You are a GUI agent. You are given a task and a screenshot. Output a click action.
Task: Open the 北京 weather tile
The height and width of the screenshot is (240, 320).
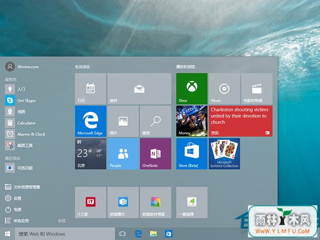[x=91, y=154]
